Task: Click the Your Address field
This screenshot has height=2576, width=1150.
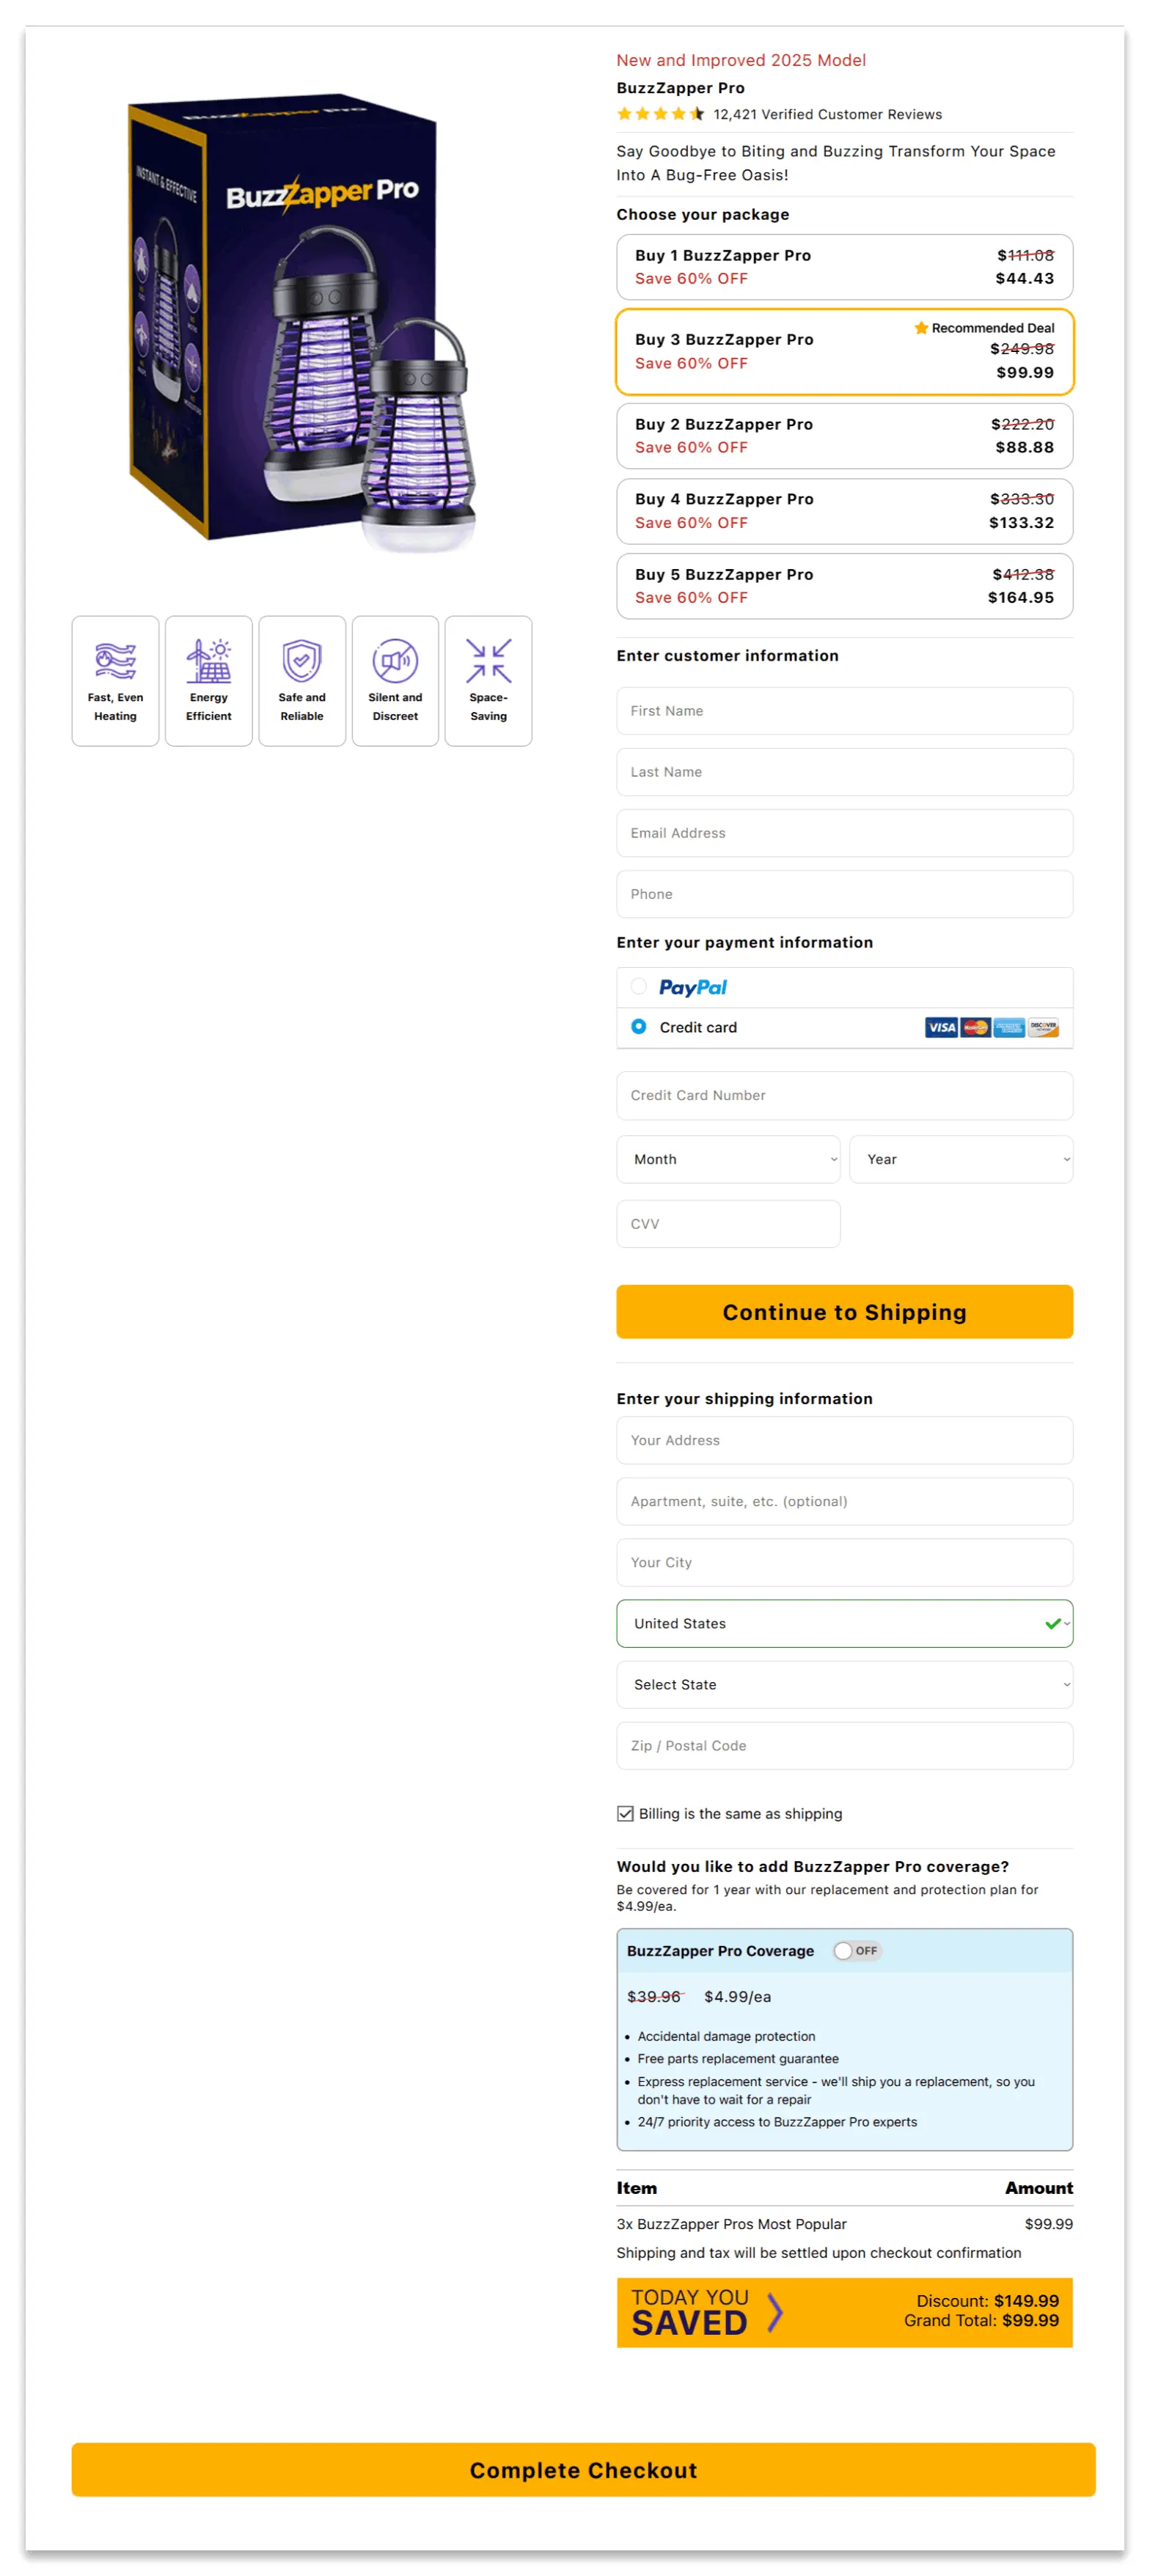Action: 844,1440
